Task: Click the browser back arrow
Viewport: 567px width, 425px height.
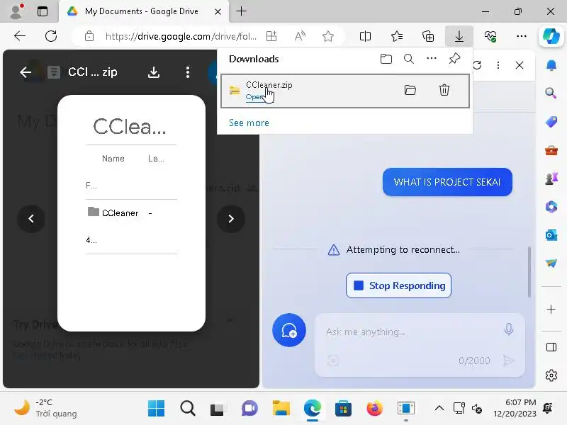Action: click(20, 36)
